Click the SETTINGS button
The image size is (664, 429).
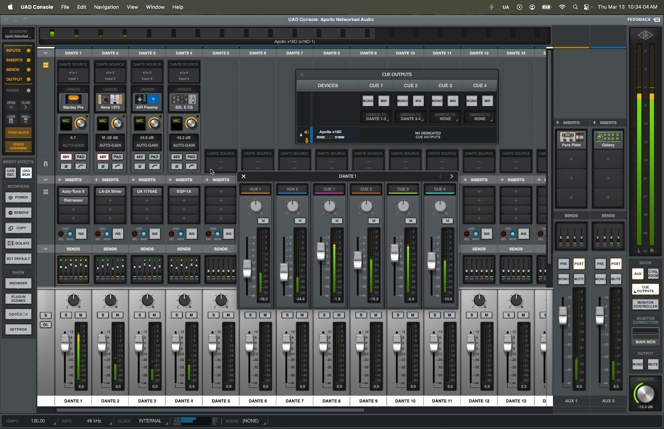click(18, 329)
